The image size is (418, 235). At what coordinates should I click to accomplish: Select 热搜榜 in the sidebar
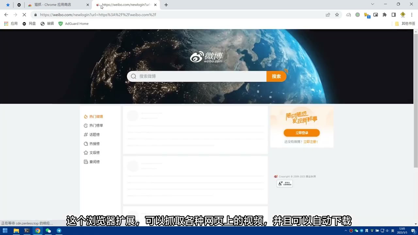92,144
